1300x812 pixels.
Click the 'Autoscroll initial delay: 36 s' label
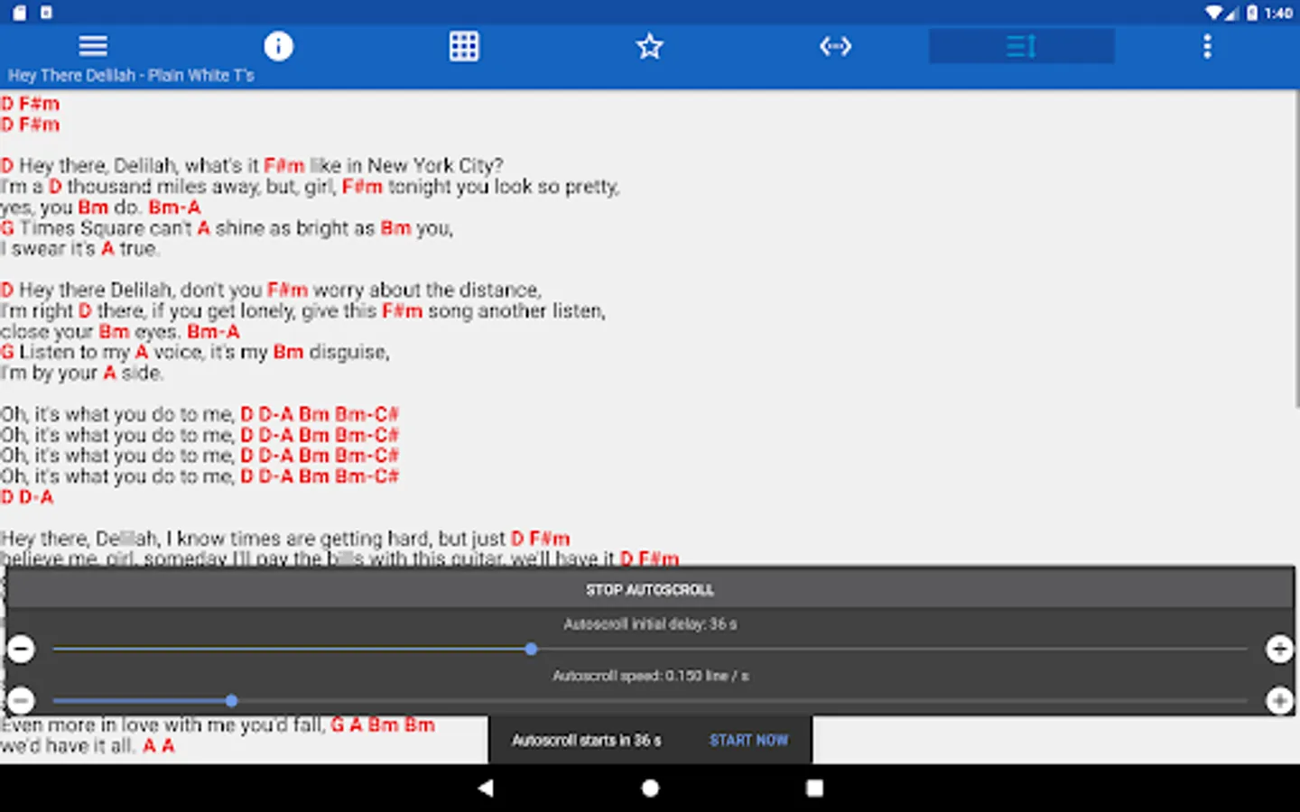(650, 623)
